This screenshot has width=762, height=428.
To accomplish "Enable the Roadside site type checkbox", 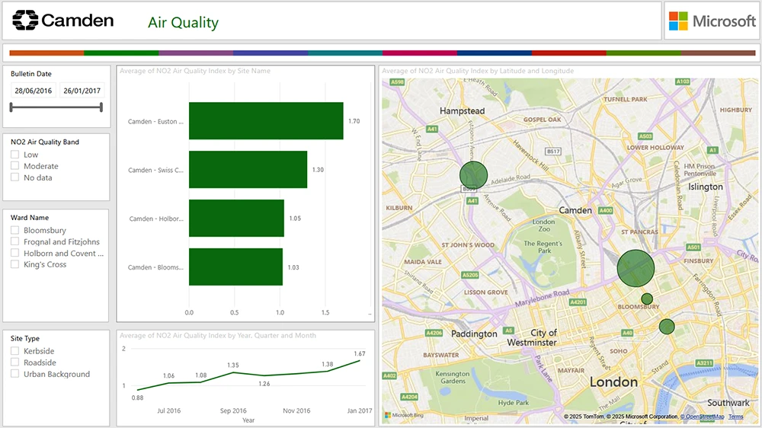I will [15, 363].
